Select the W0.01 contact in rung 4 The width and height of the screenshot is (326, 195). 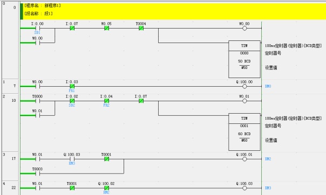37,188
